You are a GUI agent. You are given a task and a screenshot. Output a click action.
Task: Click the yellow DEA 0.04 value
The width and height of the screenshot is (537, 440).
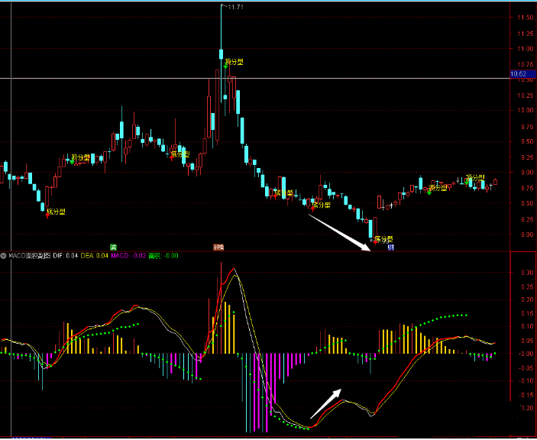tap(95, 256)
